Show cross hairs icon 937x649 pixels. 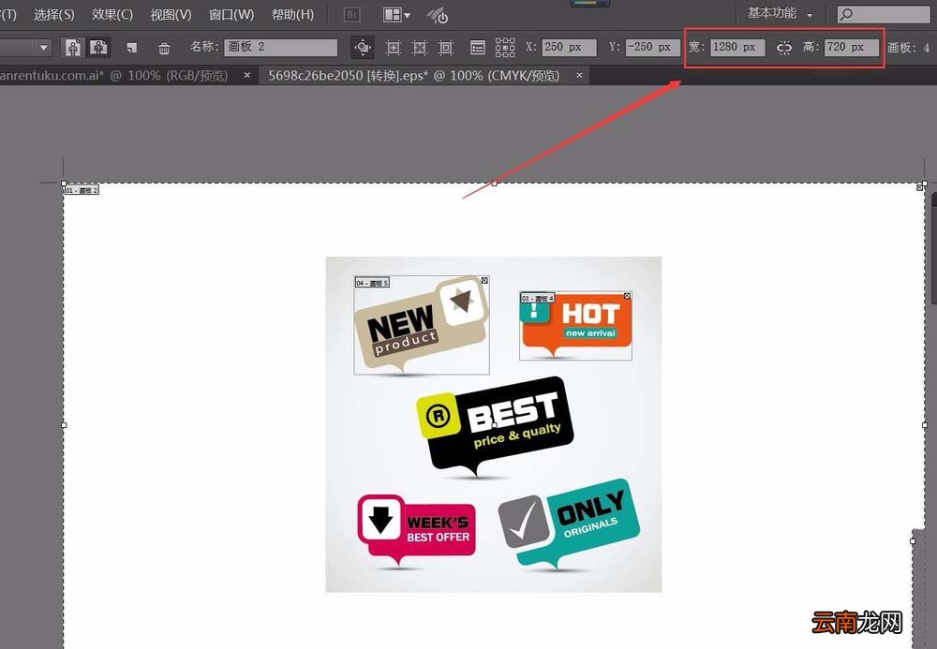tap(420, 47)
